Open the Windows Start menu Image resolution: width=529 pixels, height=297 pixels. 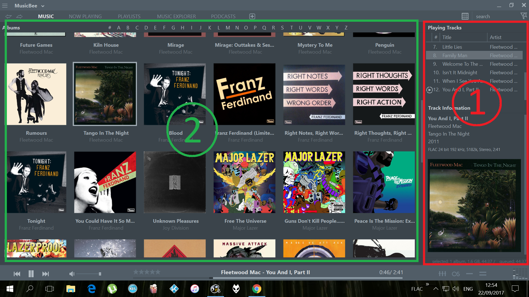tap(10, 289)
